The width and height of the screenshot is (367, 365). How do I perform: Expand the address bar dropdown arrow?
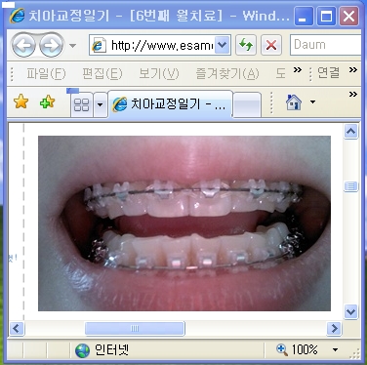tap(223, 45)
